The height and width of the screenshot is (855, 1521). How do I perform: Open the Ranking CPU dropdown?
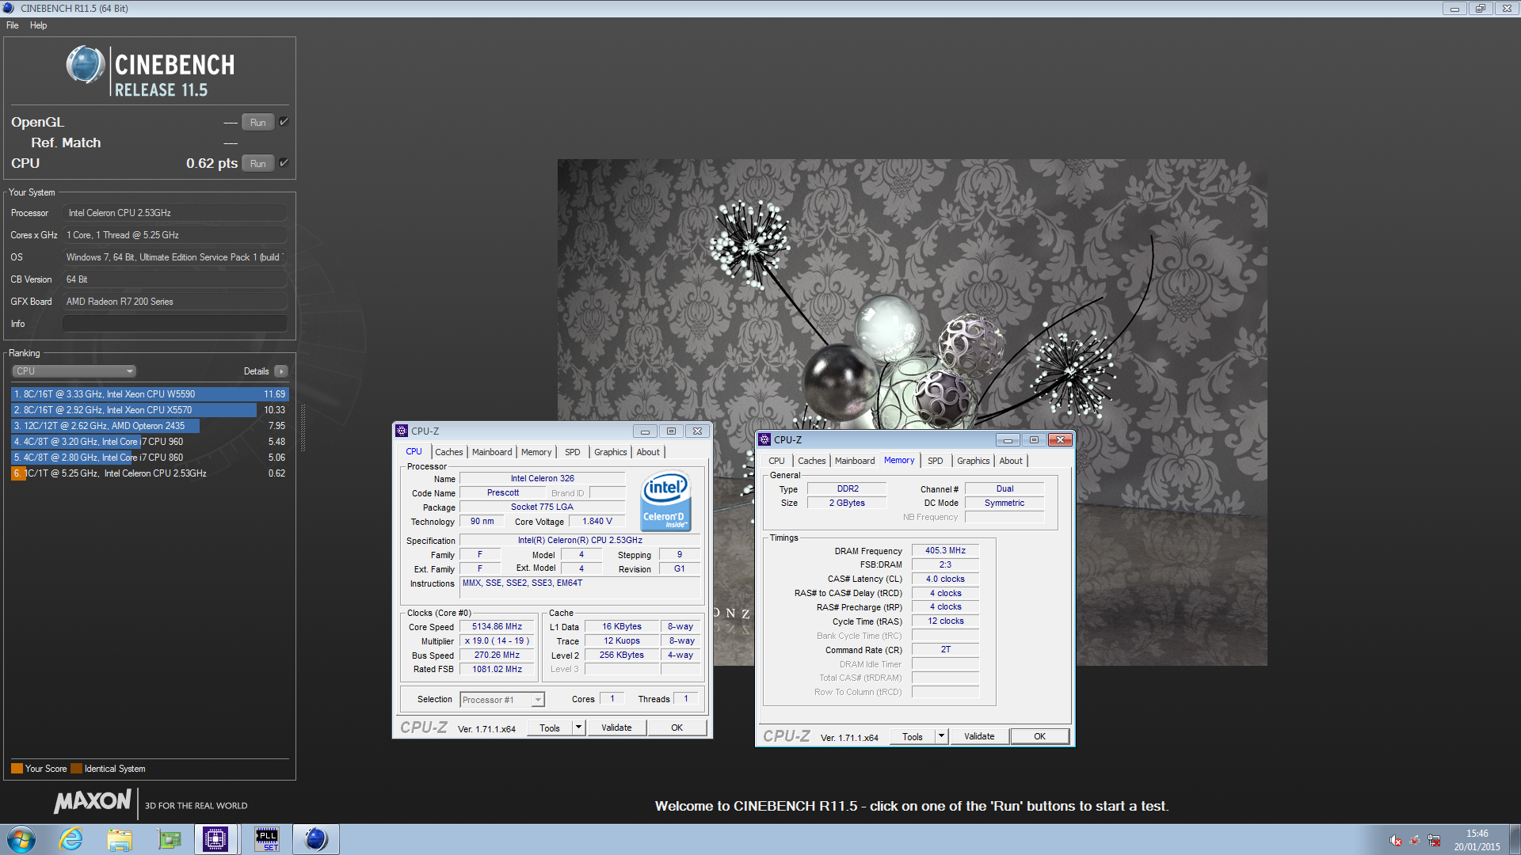pyautogui.click(x=74, y=371)
